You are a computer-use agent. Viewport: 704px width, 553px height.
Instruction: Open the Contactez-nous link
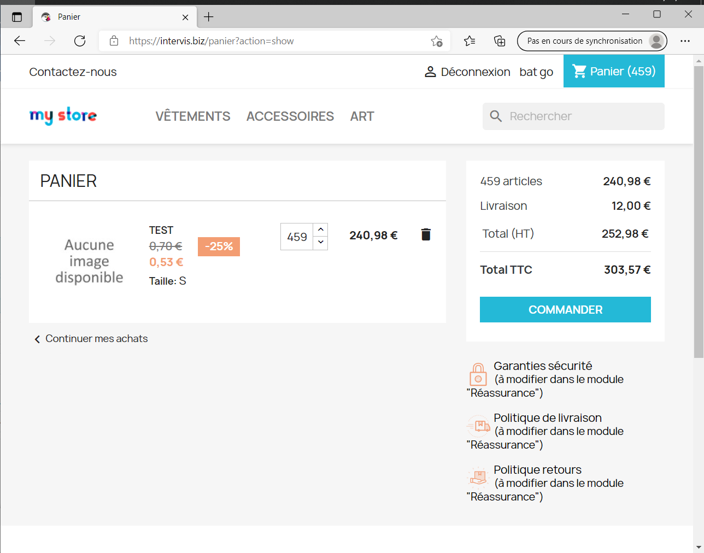pos(73,72)
